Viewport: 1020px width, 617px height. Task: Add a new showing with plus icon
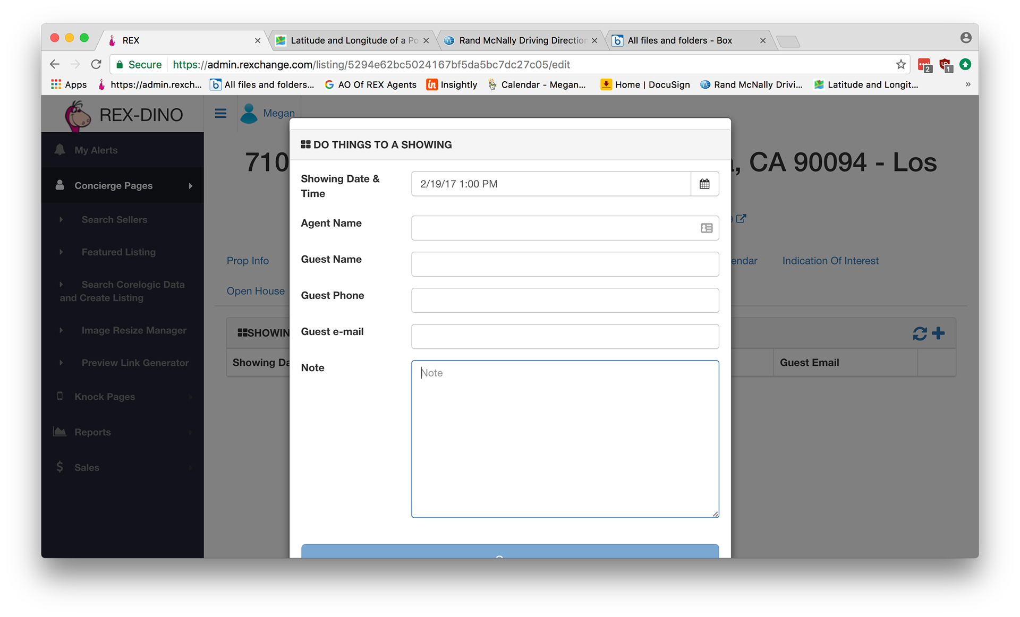pos(939,333)
